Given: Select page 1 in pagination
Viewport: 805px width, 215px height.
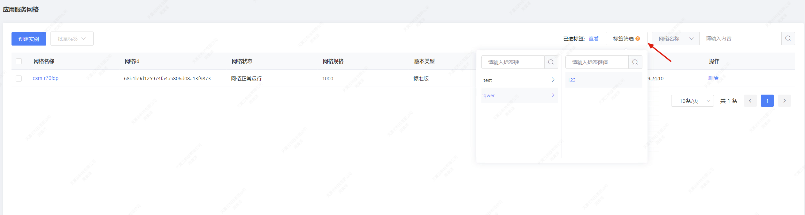Looking at the screenshot, I should pyautogui.click(x=767, y=101).
